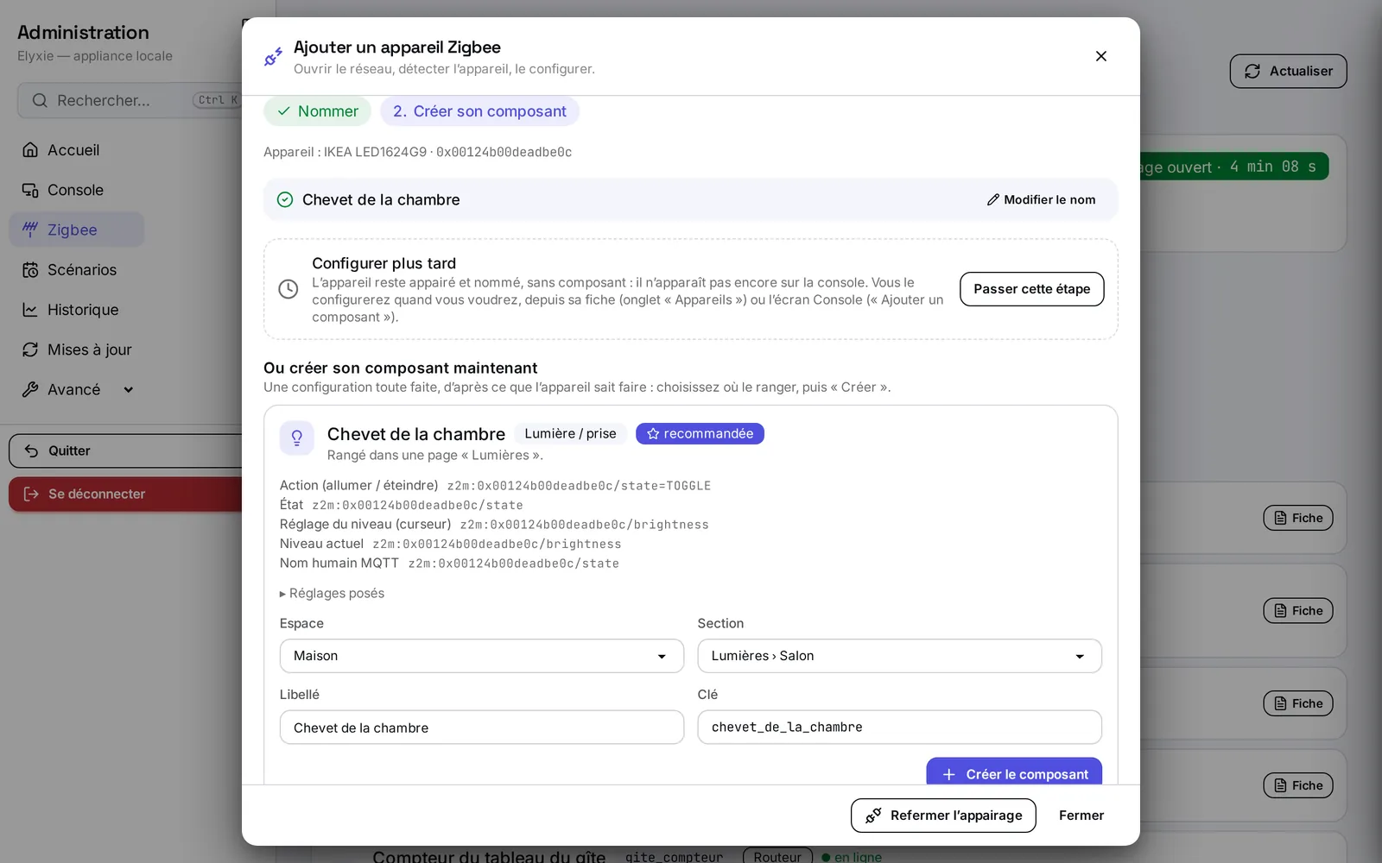Click the Actualiser refresh button
Image resolution: width=1382 pixels, height=863 pixels.
[x=1288, y=72]
